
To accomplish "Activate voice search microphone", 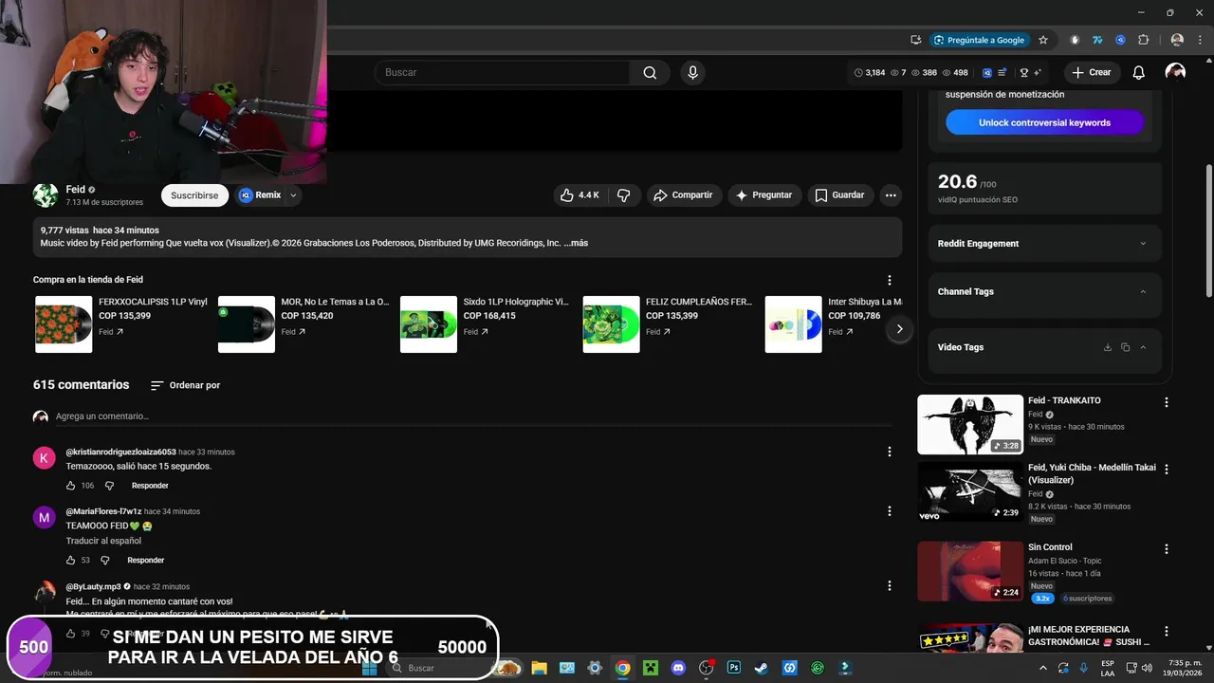I will [692, 72].
